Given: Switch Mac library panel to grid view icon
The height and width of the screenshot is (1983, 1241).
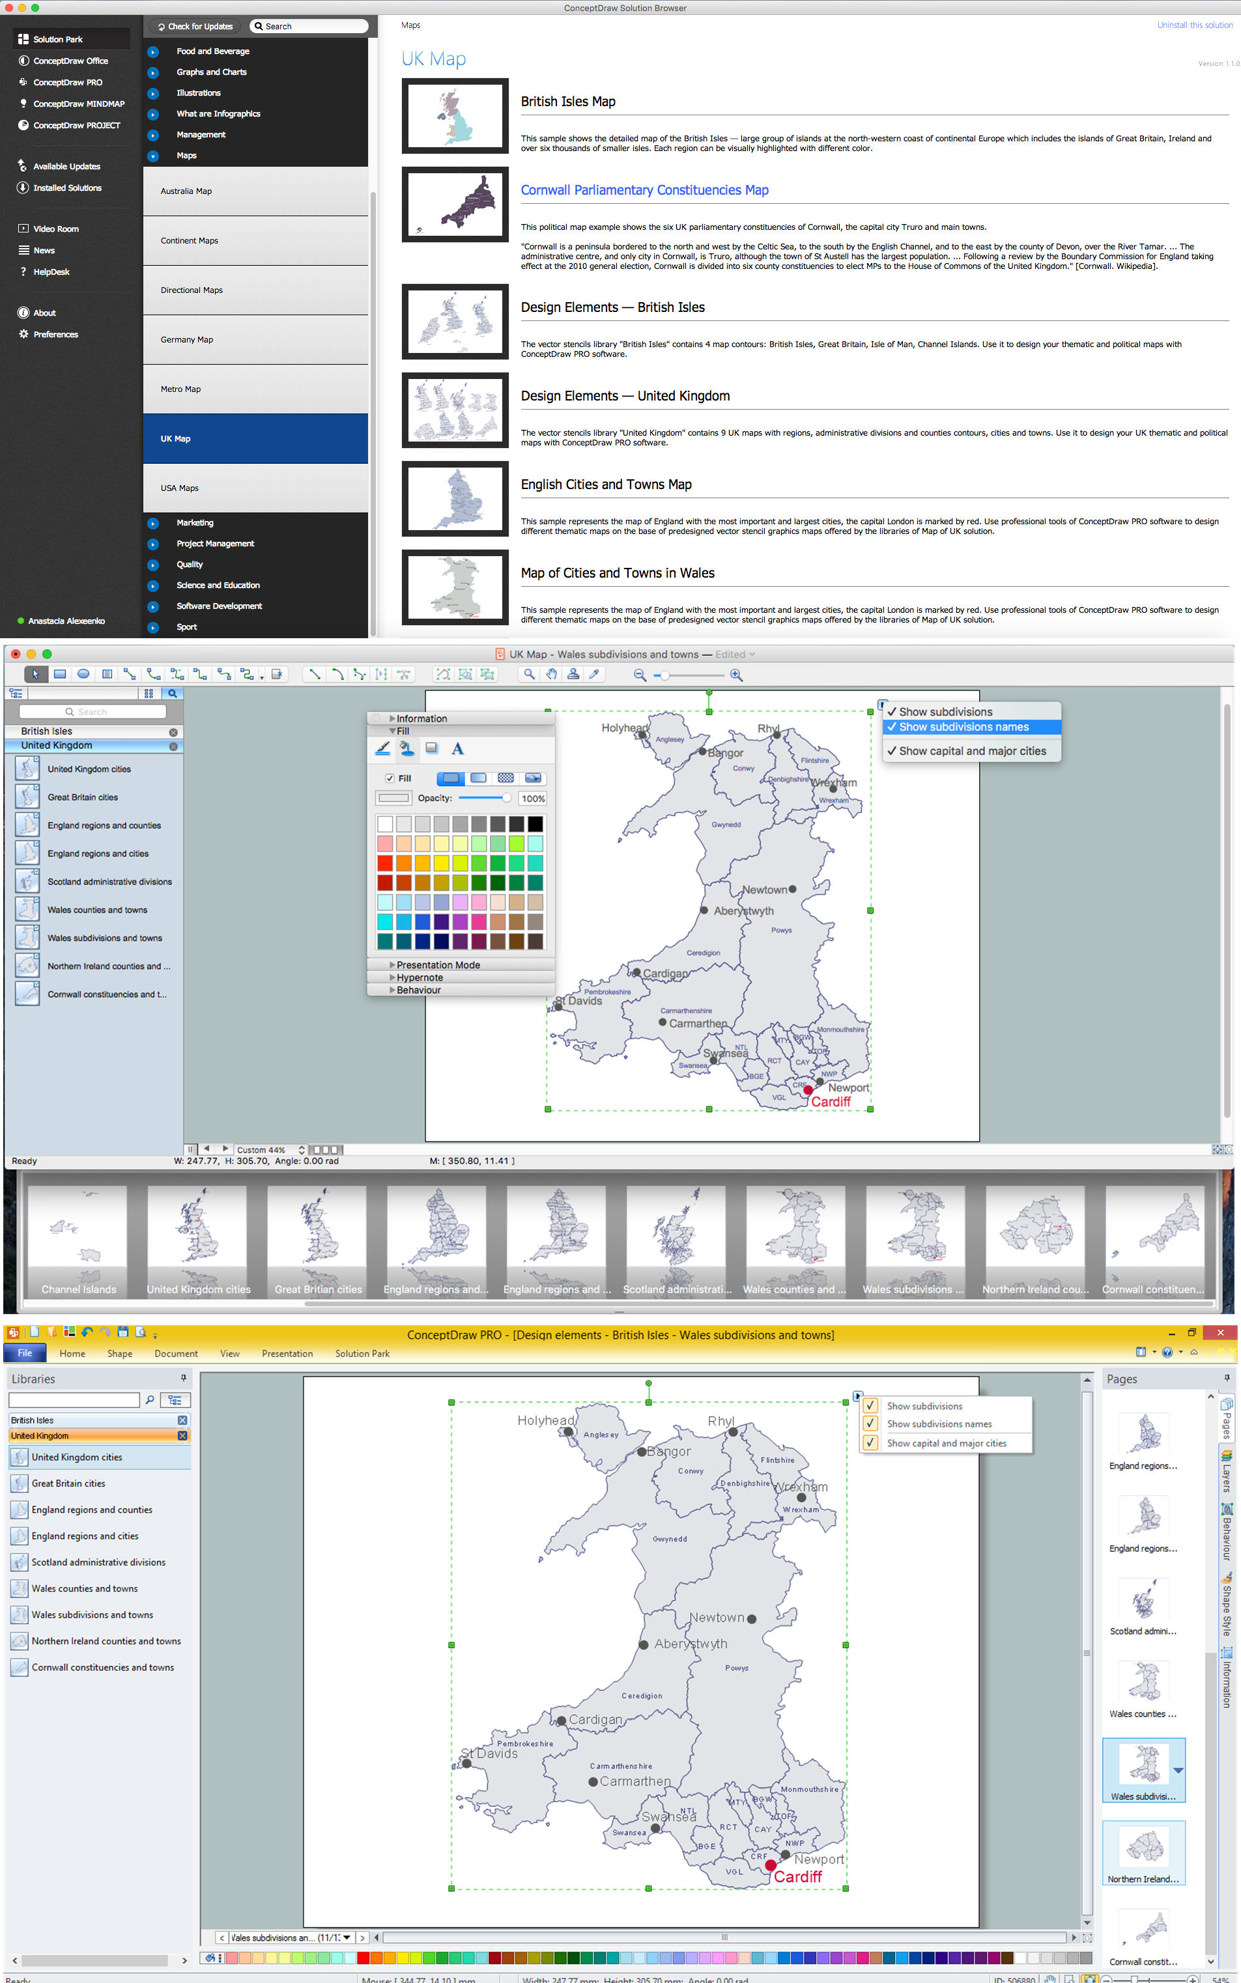Looking at the screenshot, I should pyautogui.click(x=149, y=694).
